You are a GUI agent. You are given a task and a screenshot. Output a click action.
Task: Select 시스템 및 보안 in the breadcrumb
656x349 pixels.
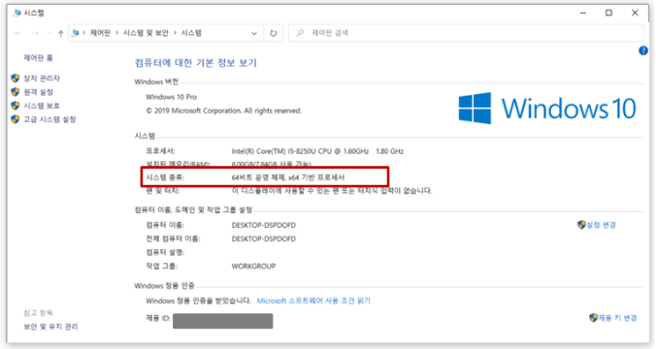[146, 33]
